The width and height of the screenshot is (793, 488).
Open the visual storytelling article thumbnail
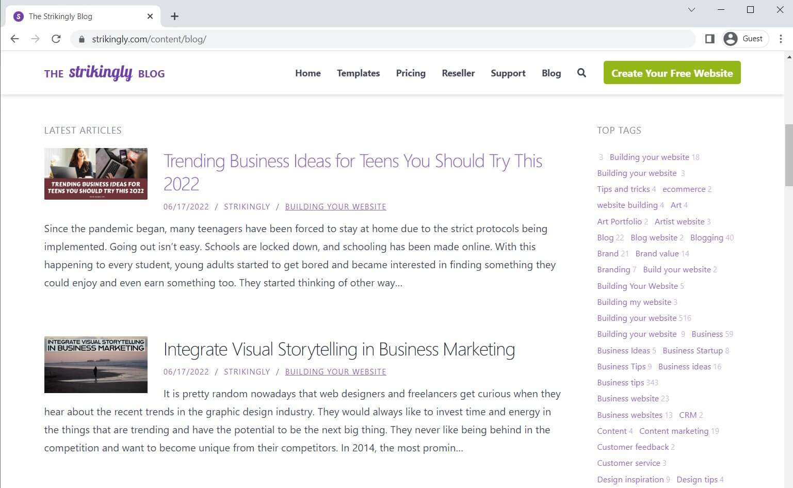pos(95,364)
